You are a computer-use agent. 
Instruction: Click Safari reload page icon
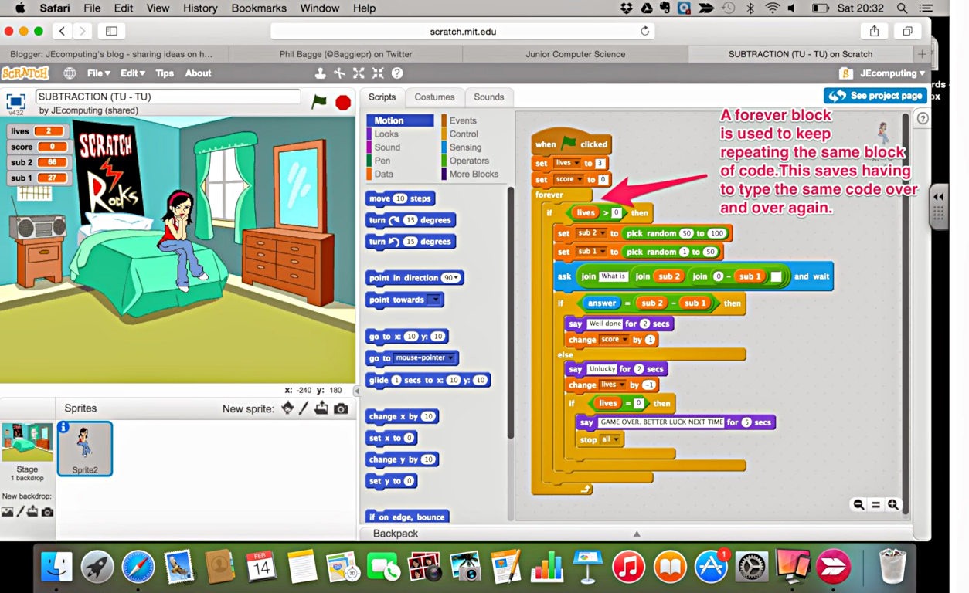(644, 32)
